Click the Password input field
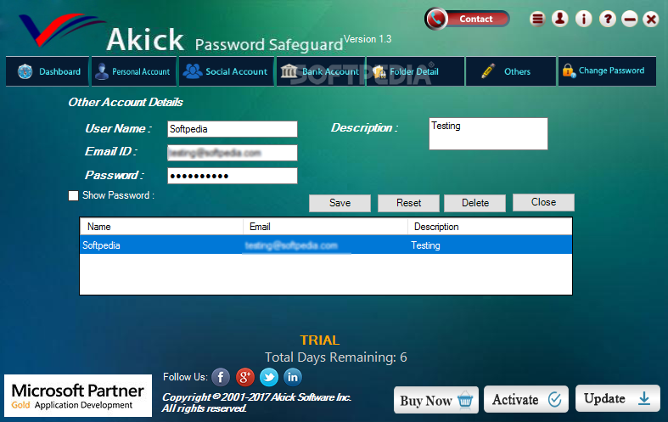This screenshot has height=422, width=668. tap(233, 176)
